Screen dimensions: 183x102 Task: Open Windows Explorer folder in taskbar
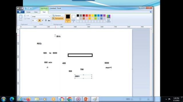coord(37,99)
